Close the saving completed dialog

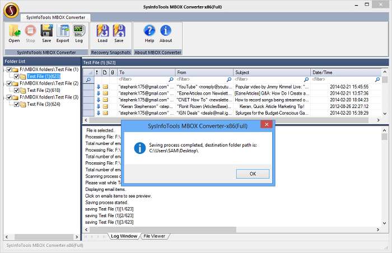coord(267,124)
